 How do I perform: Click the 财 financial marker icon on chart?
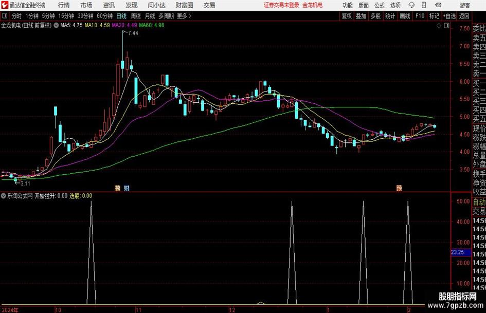tap(127, 188)
